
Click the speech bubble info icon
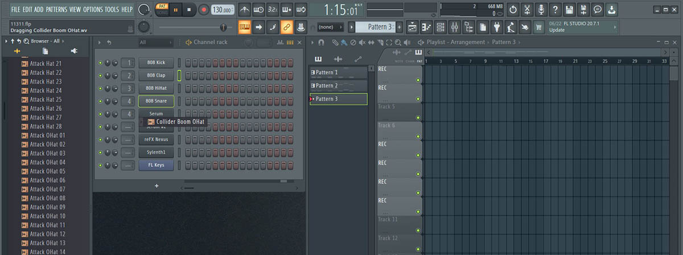pos(598,10)
